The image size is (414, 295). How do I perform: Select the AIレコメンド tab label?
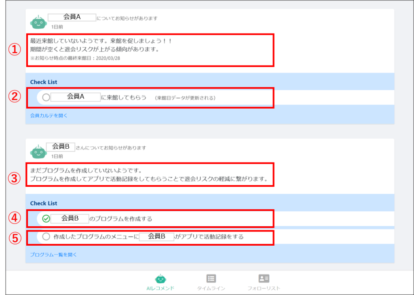click(x=161, y=288)
